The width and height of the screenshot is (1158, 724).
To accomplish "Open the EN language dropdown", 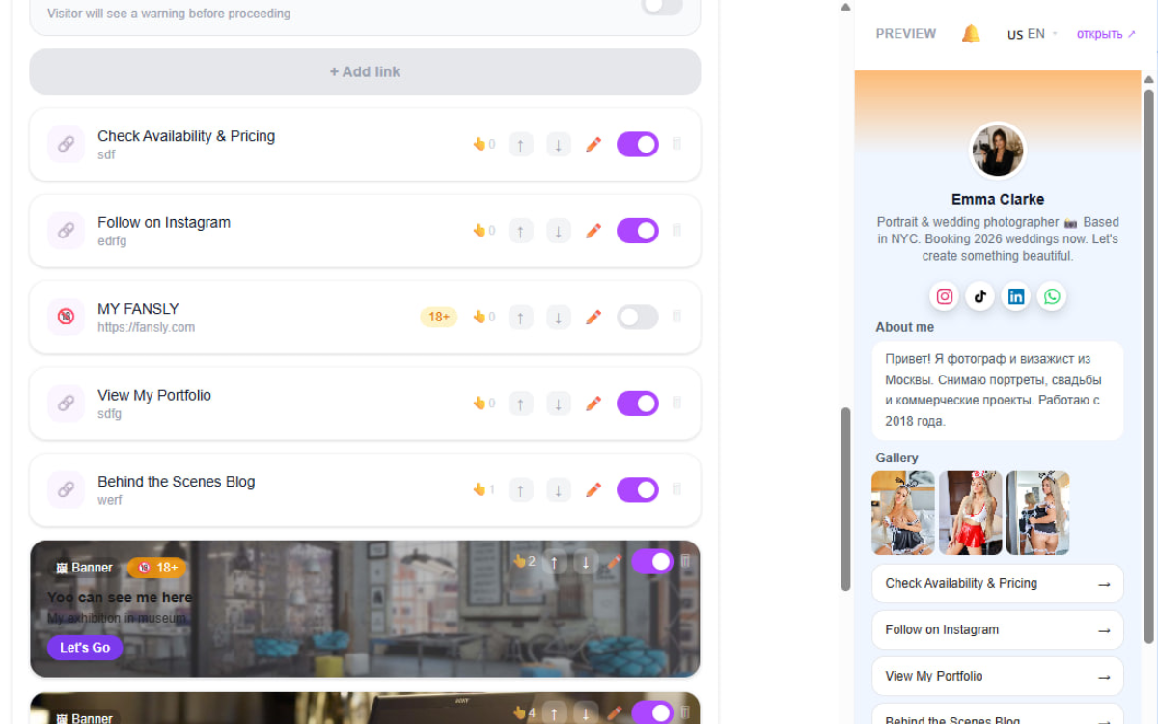I will click(1033, 34).
